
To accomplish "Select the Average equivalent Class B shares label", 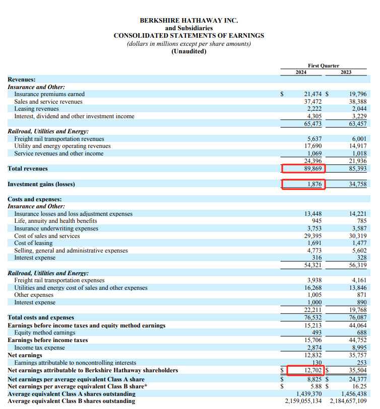I will pyautogui.click(x=71, y=401).
